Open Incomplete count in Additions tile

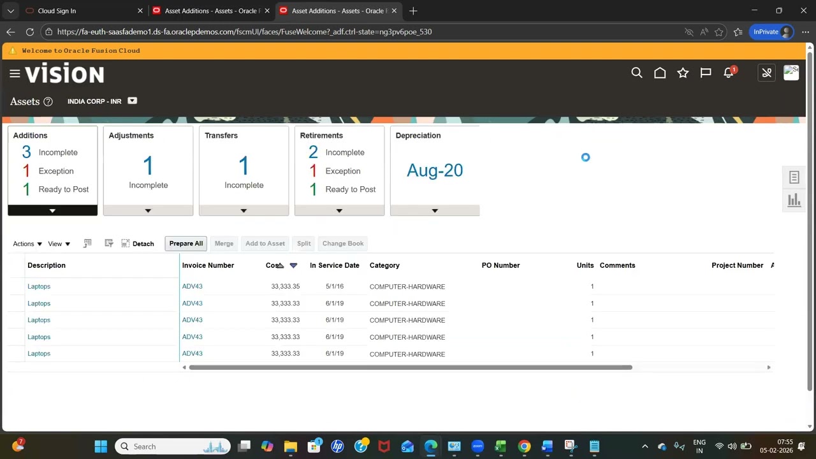pyautogui.click(x=26, y=152)
